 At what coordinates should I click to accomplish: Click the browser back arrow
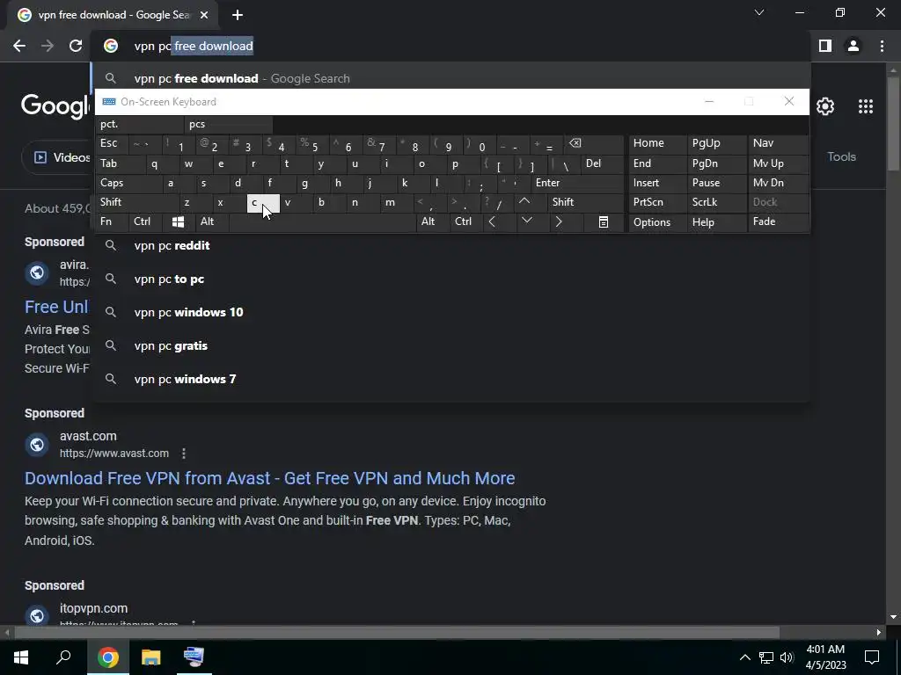tap(19, 46)
